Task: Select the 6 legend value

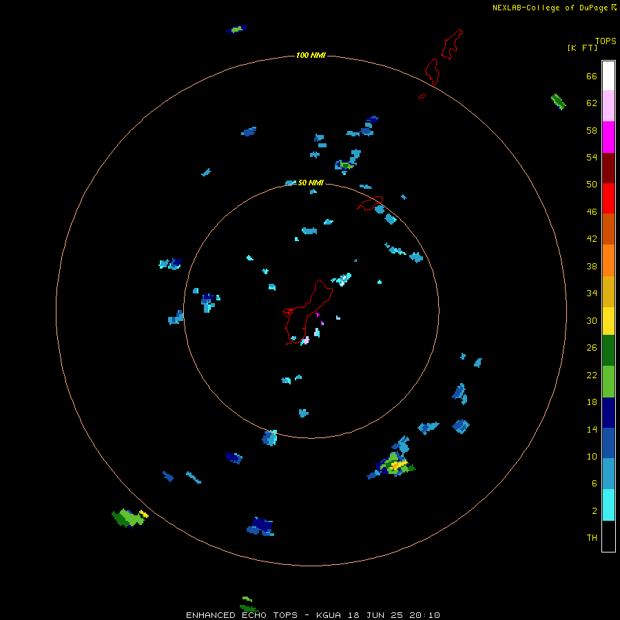Action: [595, 484]
